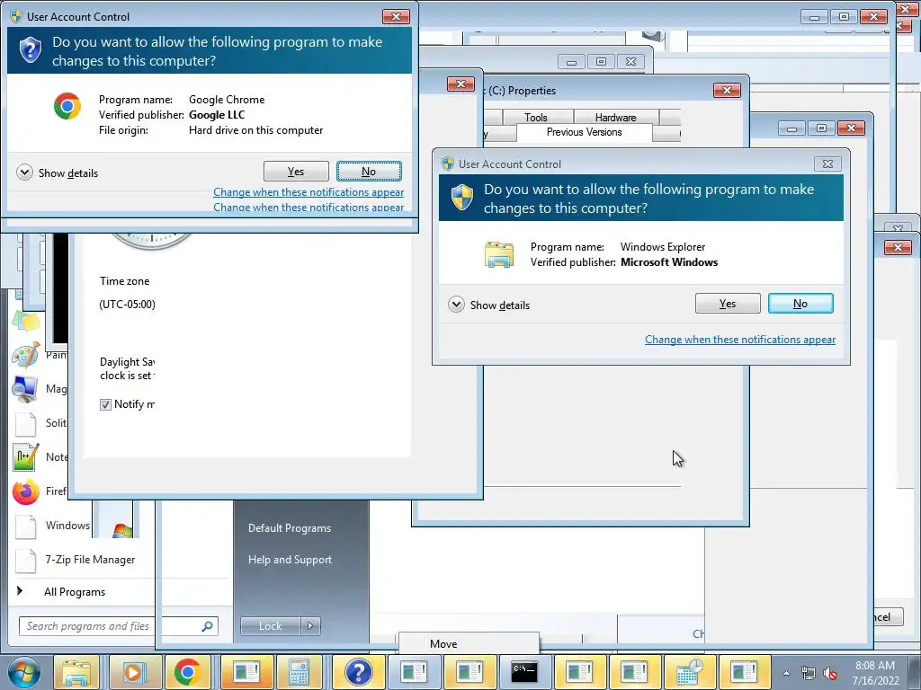Click the Lock button in Start menu
Screen dimensions: 921x690
pos(271,626)
